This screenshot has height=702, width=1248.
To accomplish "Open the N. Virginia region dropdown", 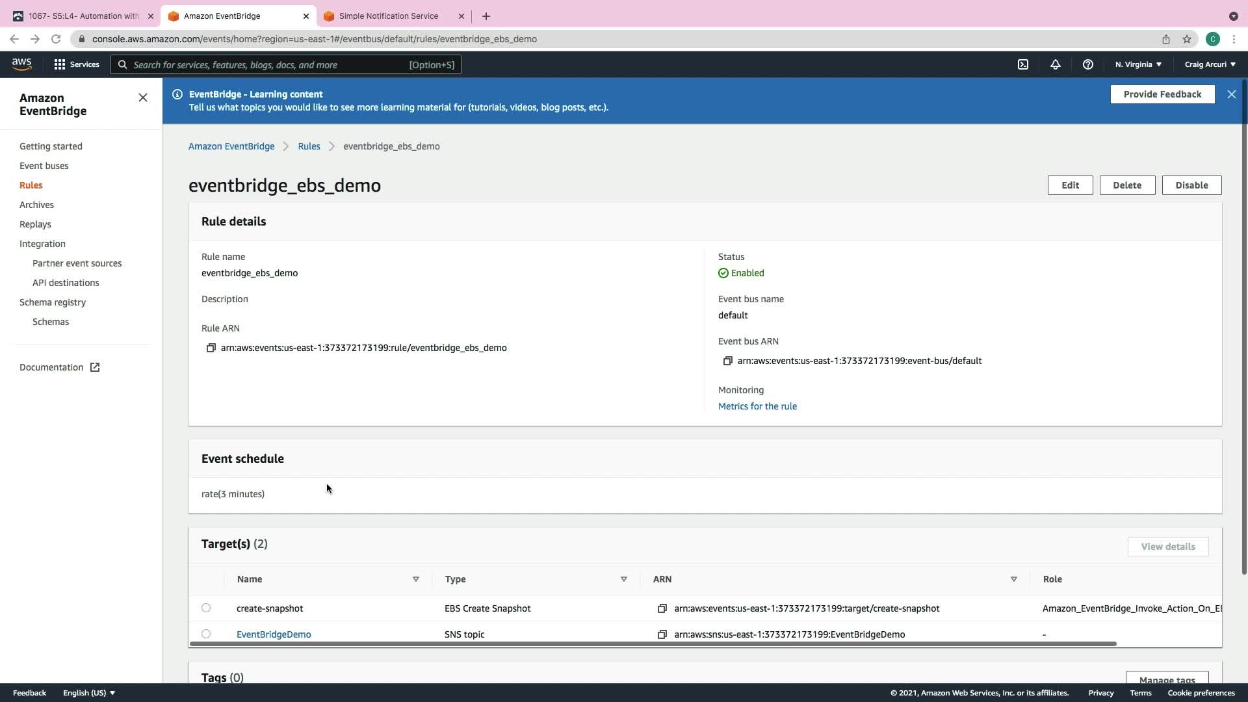I will 1138,64.
